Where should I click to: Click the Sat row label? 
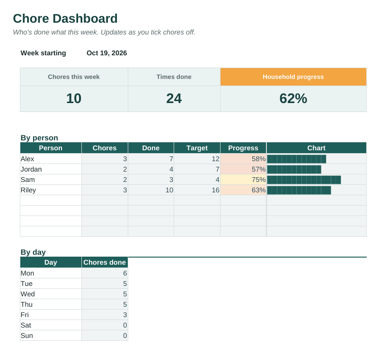tap(51, 325)
